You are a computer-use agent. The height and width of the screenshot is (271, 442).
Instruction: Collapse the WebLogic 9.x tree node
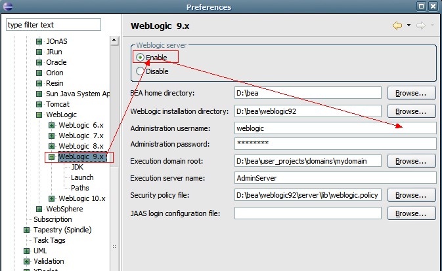pos(51,157)
